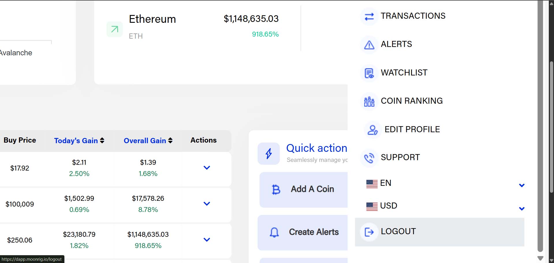Click the Ethereum coin name
The height and width of the screenshot is (263, 554).
point(152,19)
